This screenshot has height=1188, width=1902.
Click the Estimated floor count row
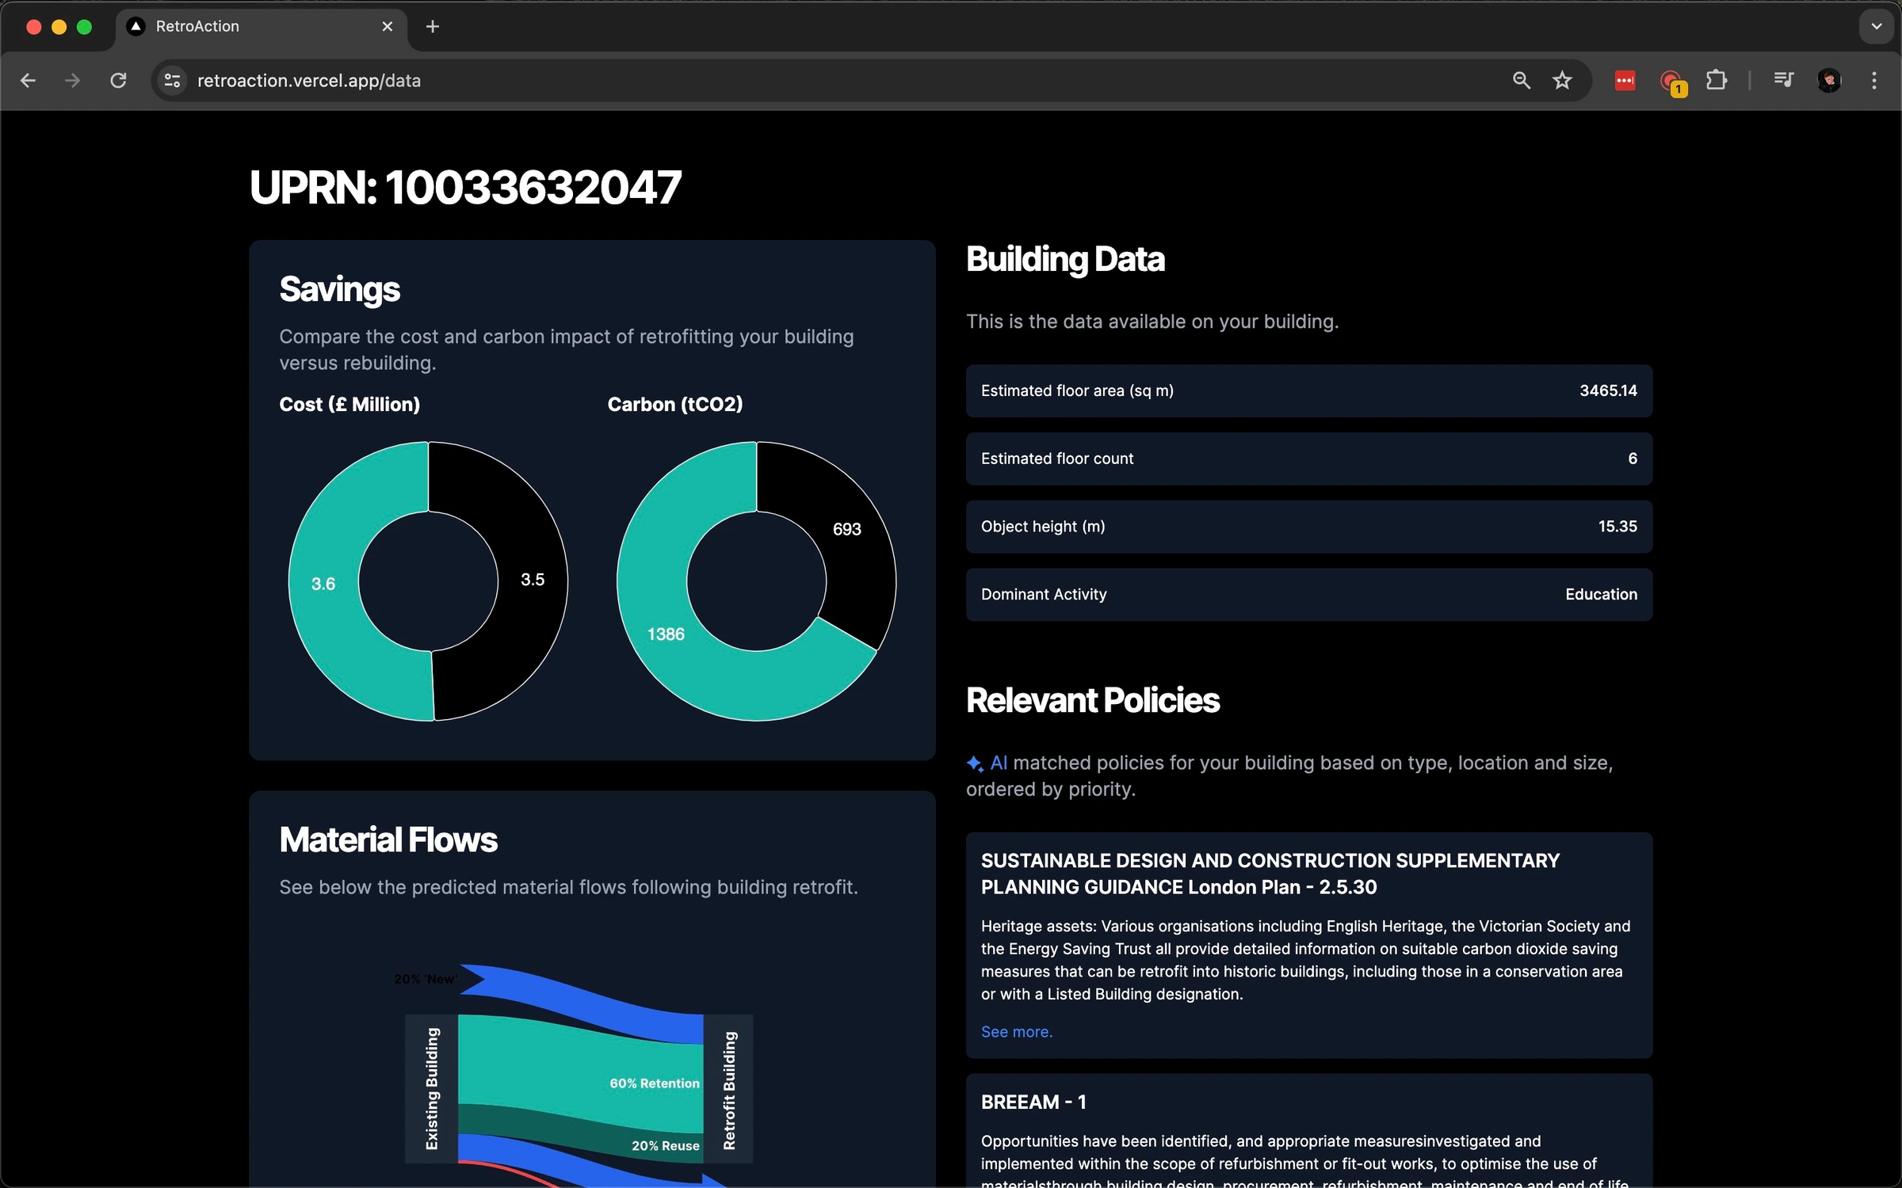coord(1308,459)
